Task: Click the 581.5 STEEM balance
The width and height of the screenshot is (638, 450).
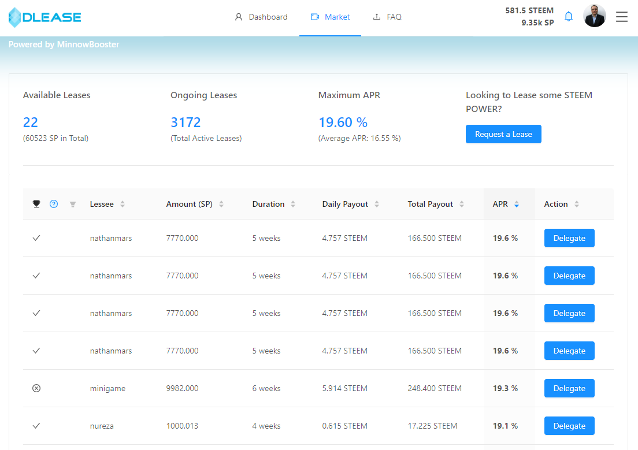Action: (x=529, y=10)
